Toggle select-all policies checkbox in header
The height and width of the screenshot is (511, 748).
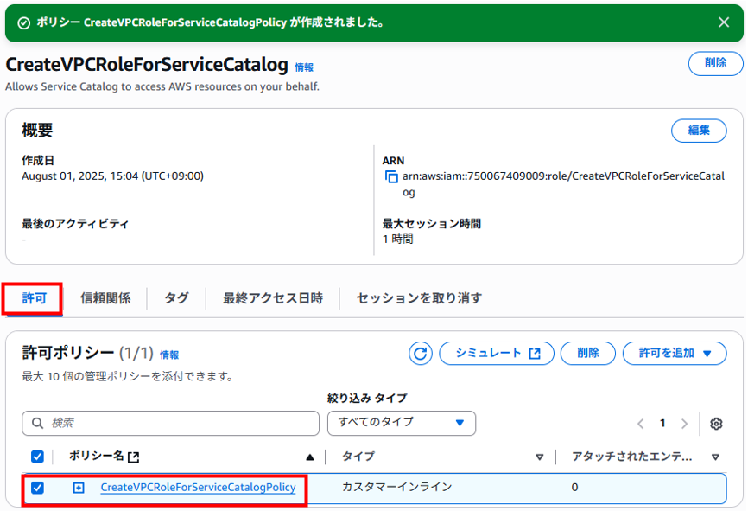click(37, 457)
